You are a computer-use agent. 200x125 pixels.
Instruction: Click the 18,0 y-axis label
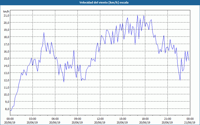click(6, 37)
